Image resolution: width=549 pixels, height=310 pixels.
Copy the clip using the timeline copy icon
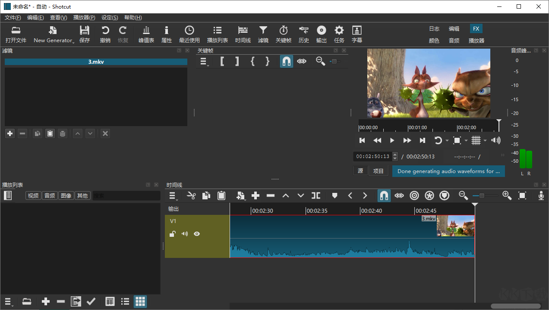point(206,195)
